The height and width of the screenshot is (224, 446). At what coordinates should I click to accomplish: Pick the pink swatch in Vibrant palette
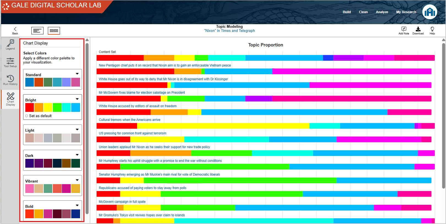pos(30,189)
